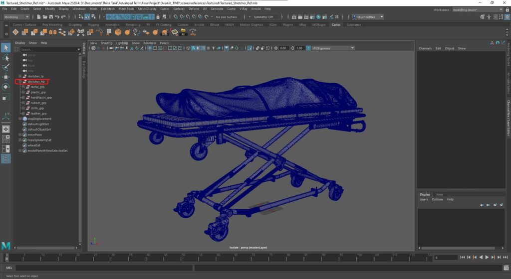511x279 pixels.
Task: Click Options in the layer editor
Action: (437, 199)
